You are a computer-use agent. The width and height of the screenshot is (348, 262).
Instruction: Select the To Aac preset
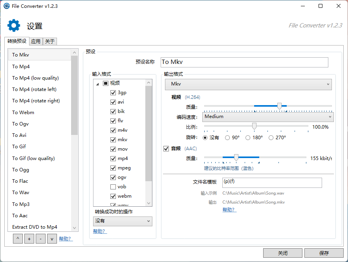point(40,216)
